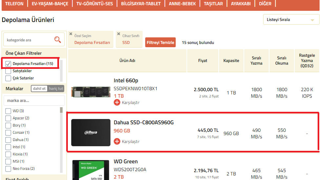Open the TV-GÖRÜNTÜ-SES menu

click(95, 4)
